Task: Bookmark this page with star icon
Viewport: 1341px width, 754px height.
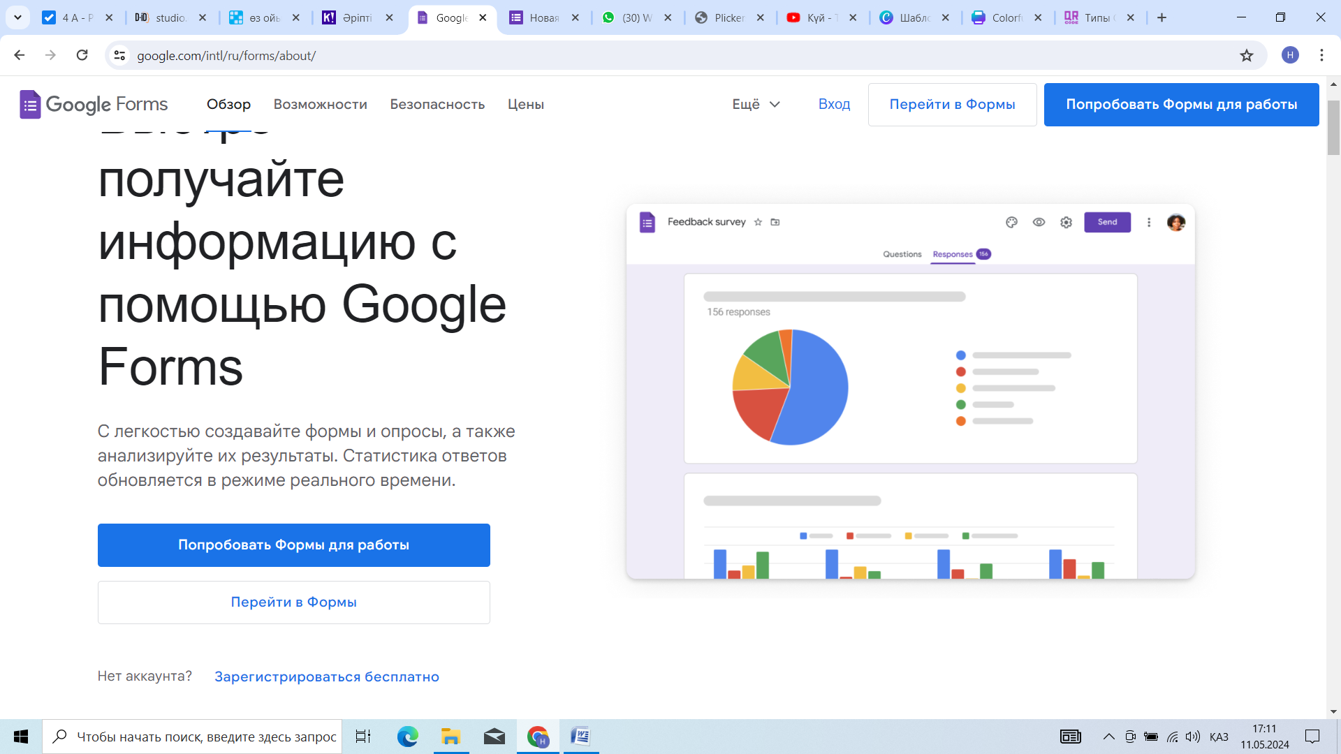Action: [1247, 56]
